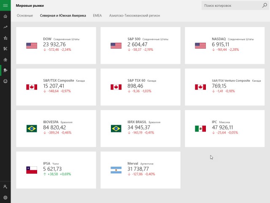The height and width of the screenshot is (203, 270).
Task: Open the DOW index name
Action: (x=47, y=39)
